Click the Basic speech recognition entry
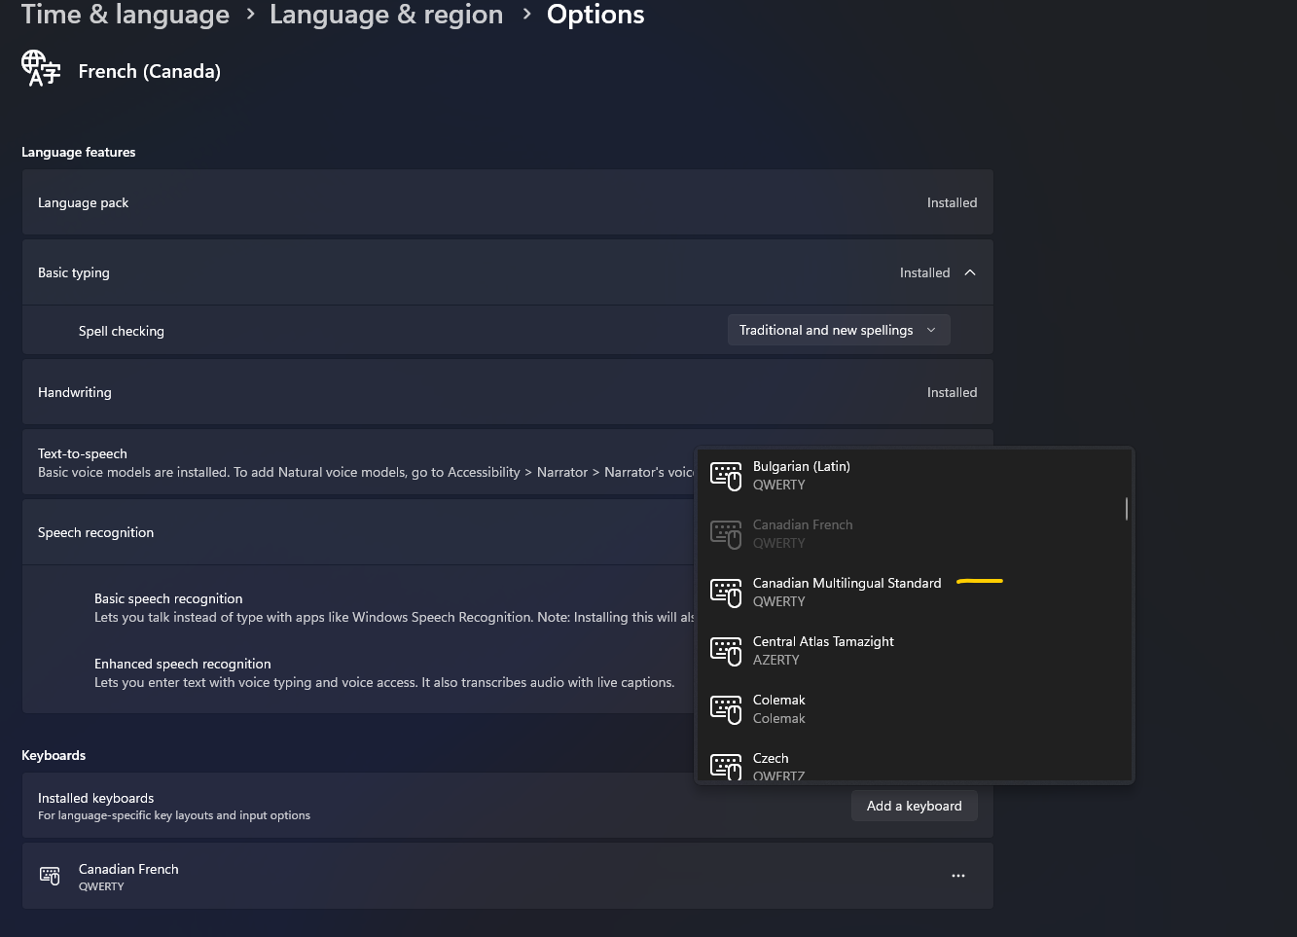1297x937 pixels. (x=168, y=598)
